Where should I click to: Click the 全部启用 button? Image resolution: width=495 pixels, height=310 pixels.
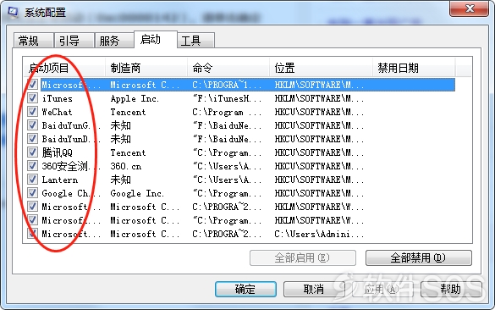tap(303, 257)
